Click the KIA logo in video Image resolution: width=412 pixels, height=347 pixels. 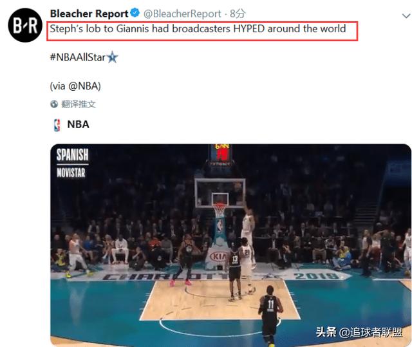point(218,256)
